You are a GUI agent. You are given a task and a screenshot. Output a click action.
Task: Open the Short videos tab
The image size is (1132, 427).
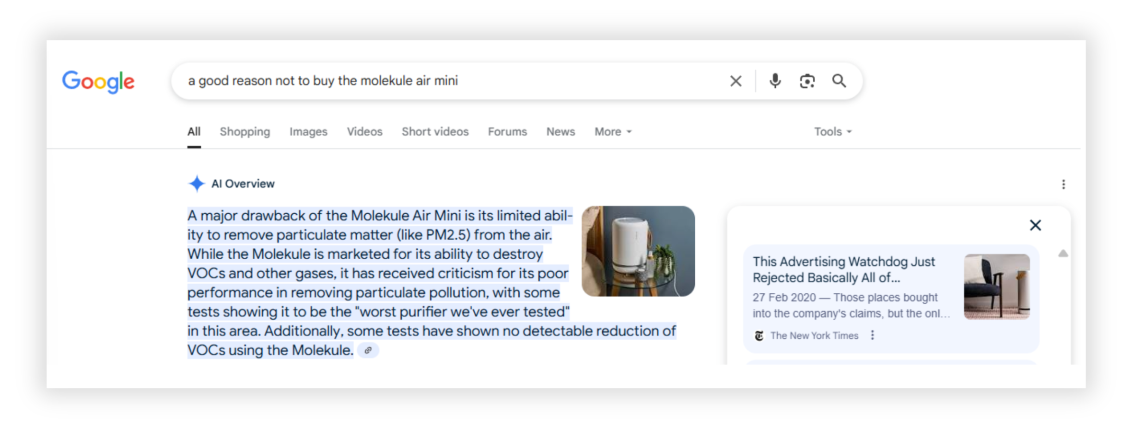point(435,131)
